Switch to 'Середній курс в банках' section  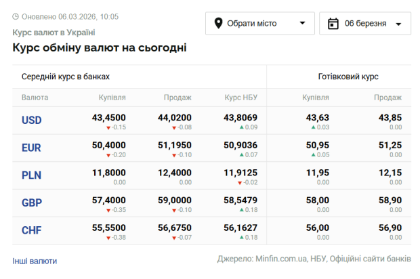[65, 77]
